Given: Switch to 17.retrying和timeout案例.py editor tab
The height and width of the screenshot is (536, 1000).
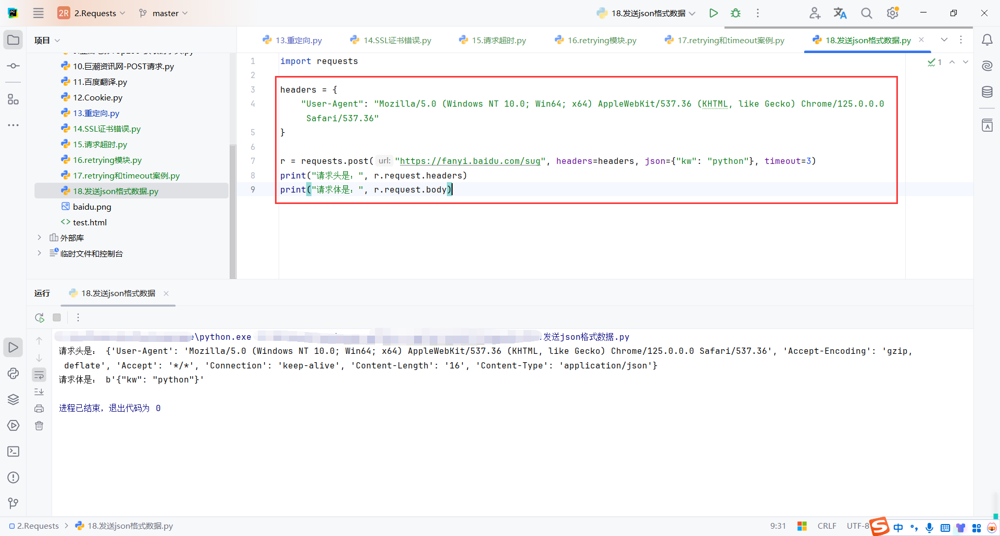Looking at the screenshot, I should 724,40.
